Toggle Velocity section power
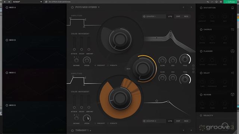Image resolution: width=239 pixels, height=134 pixels. click(x=201, y=115)
